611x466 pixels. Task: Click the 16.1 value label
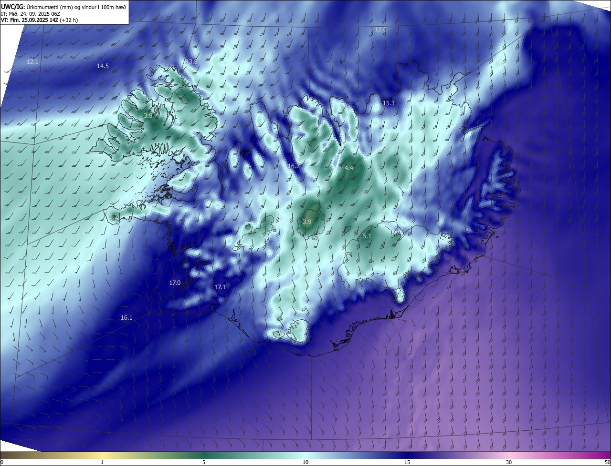pos(126,318)
